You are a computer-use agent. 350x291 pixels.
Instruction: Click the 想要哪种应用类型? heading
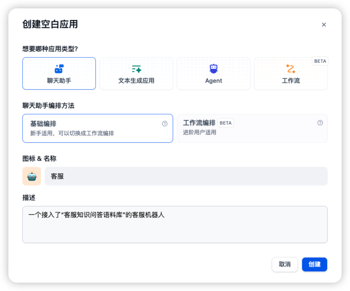(50, 49)
